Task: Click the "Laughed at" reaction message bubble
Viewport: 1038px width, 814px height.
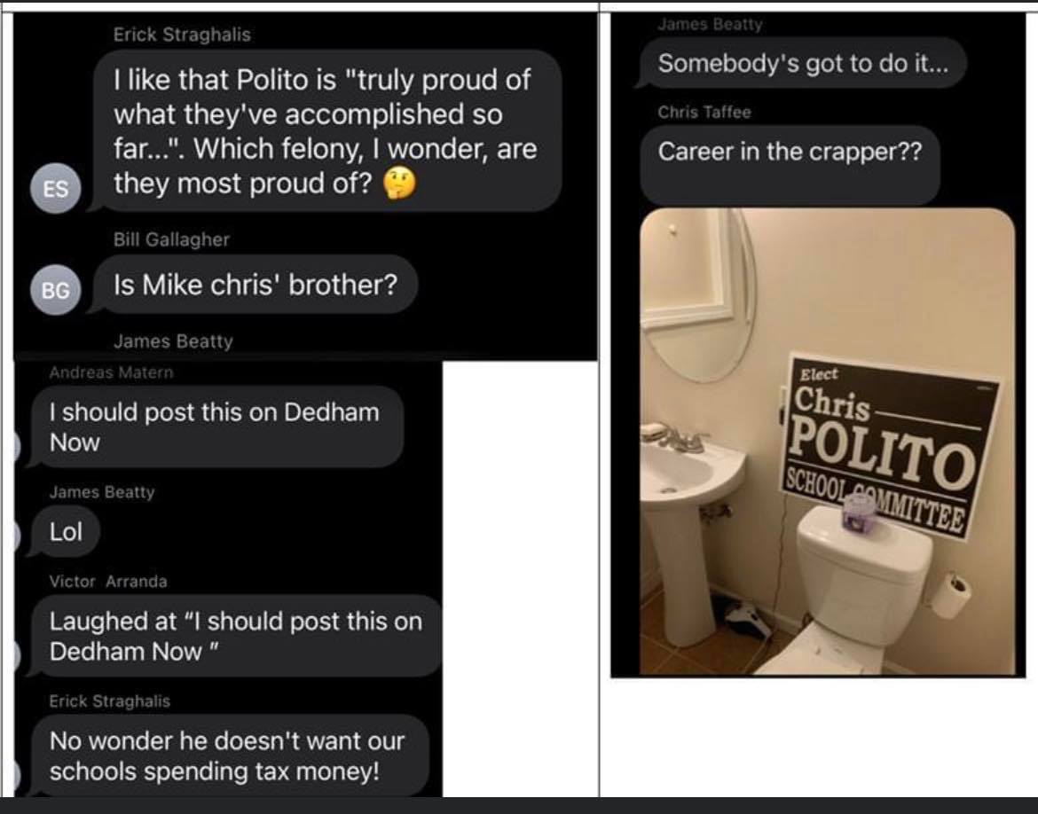Action: (x=236, y=636)
